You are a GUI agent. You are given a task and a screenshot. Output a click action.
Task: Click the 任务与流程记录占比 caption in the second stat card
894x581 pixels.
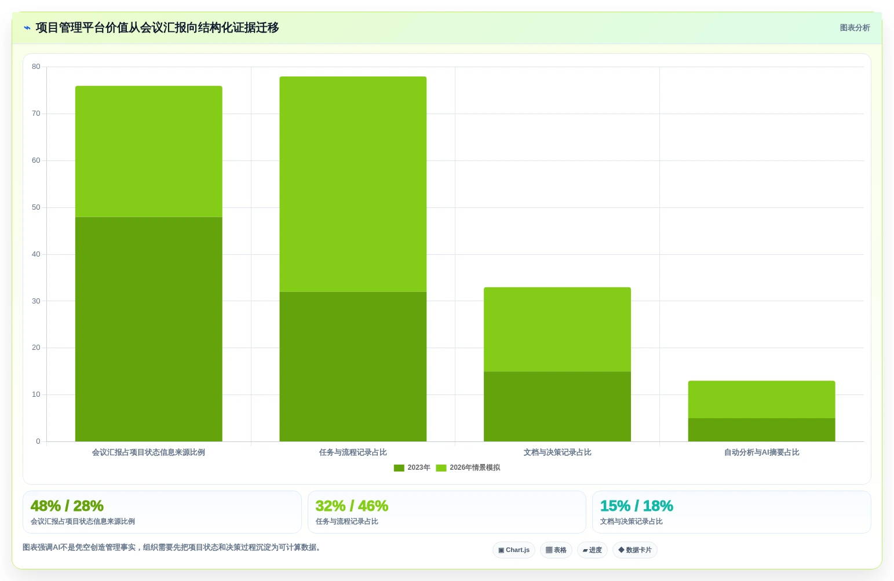pos(347,521)
